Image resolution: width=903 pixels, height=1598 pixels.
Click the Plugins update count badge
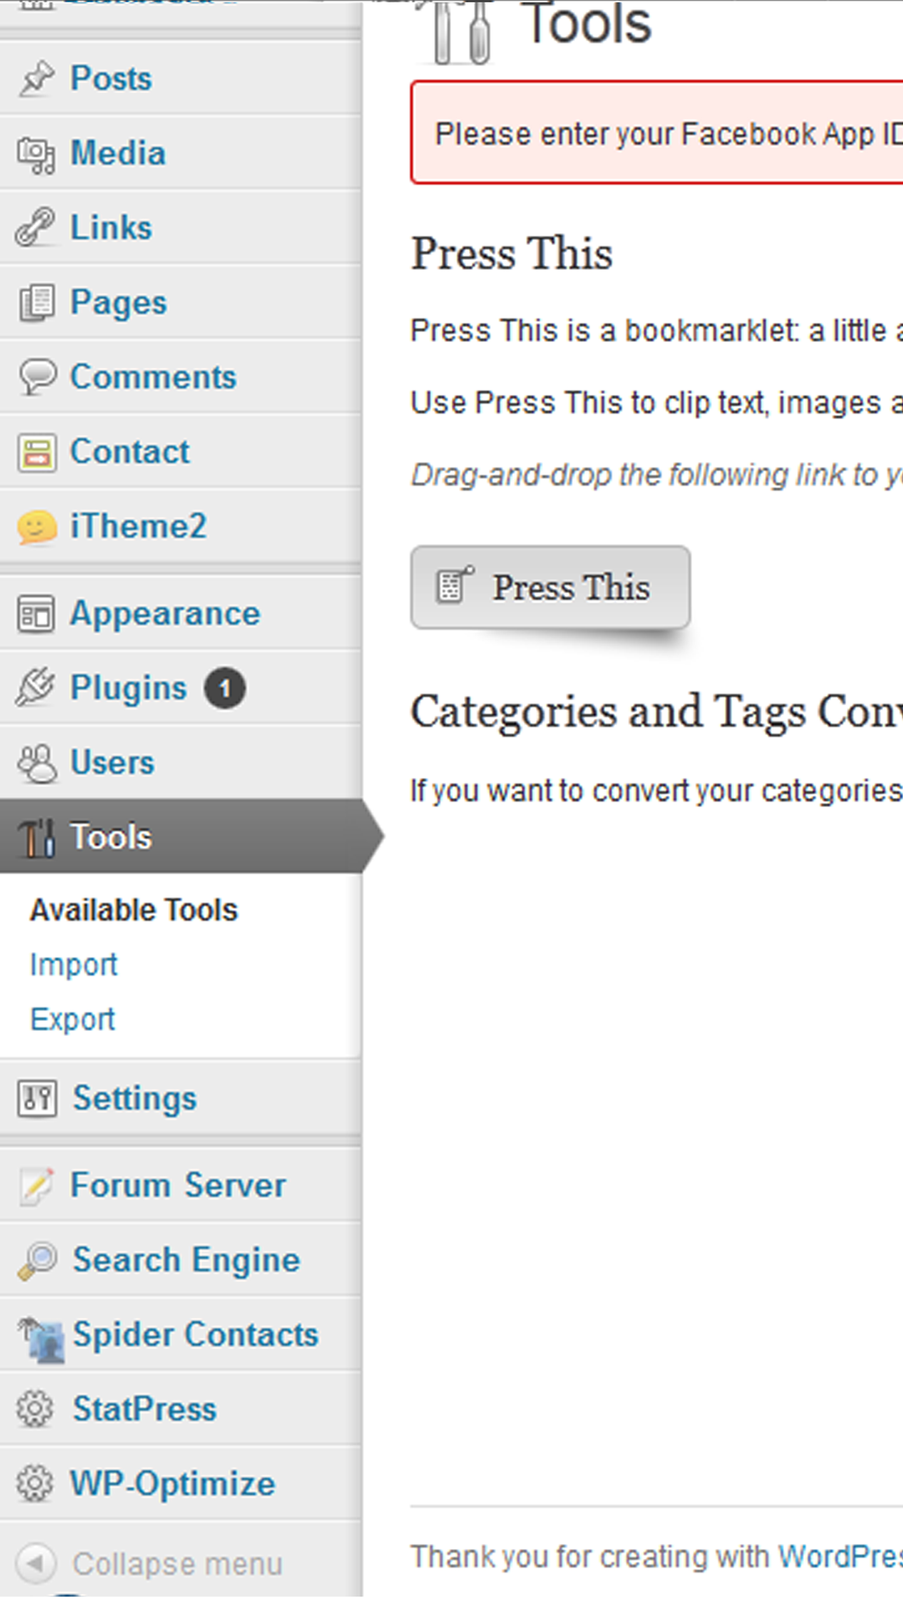[x=225, y=688]
